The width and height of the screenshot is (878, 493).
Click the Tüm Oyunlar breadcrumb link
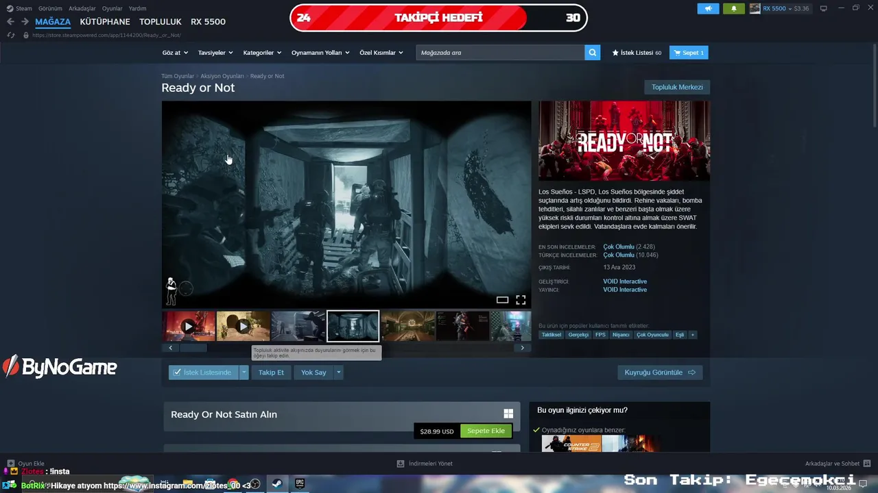coord(178,76)
